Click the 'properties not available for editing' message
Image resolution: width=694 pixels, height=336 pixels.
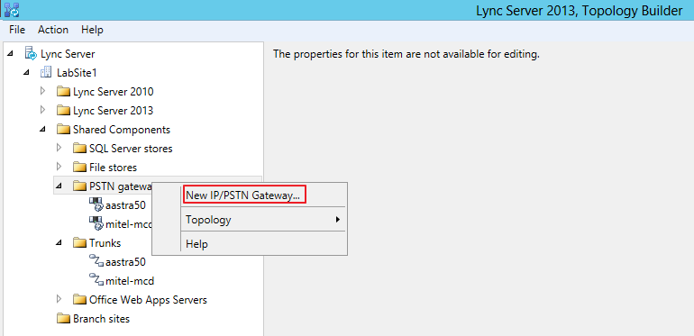406,54
